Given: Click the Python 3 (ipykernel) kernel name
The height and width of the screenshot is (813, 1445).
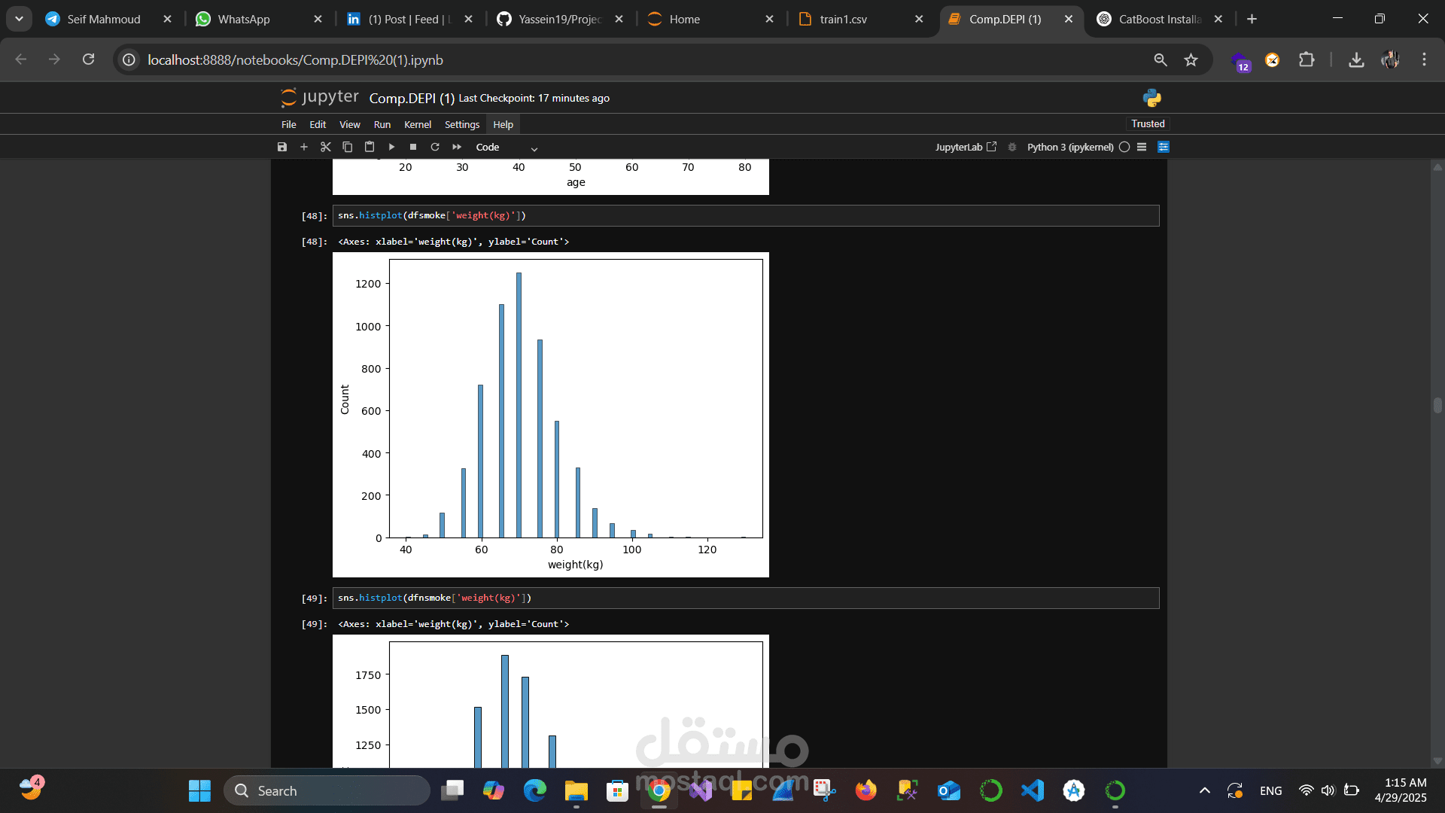Looking at the screenshot, I should [1069, 147].
